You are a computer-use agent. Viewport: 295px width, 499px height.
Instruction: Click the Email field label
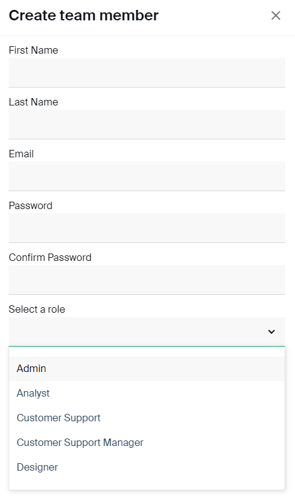pos(21,154)
